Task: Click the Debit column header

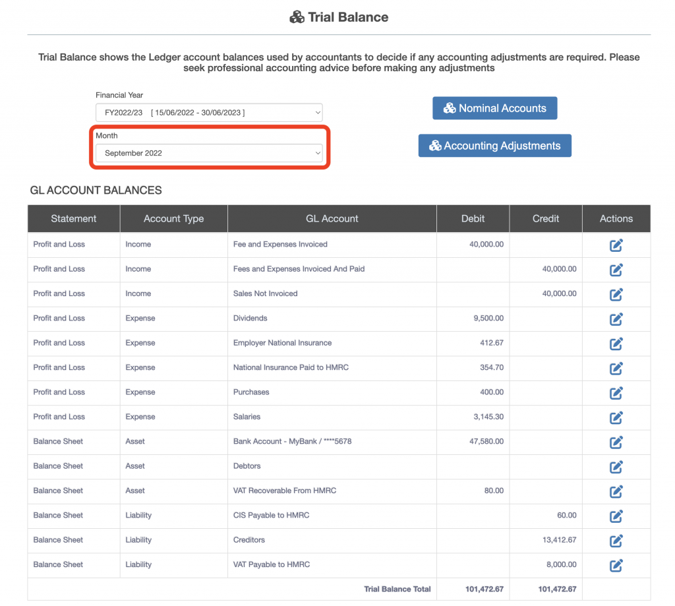Action: (473, 219)
